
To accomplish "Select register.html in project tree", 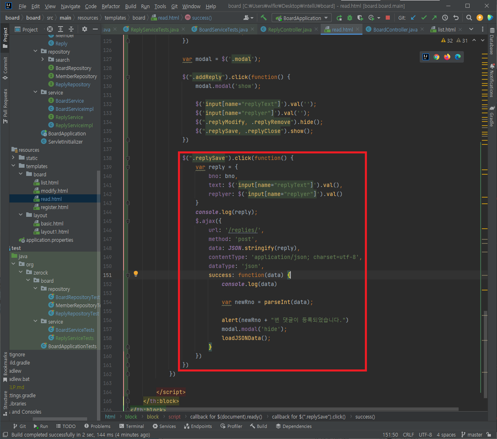I will [54, 207].
